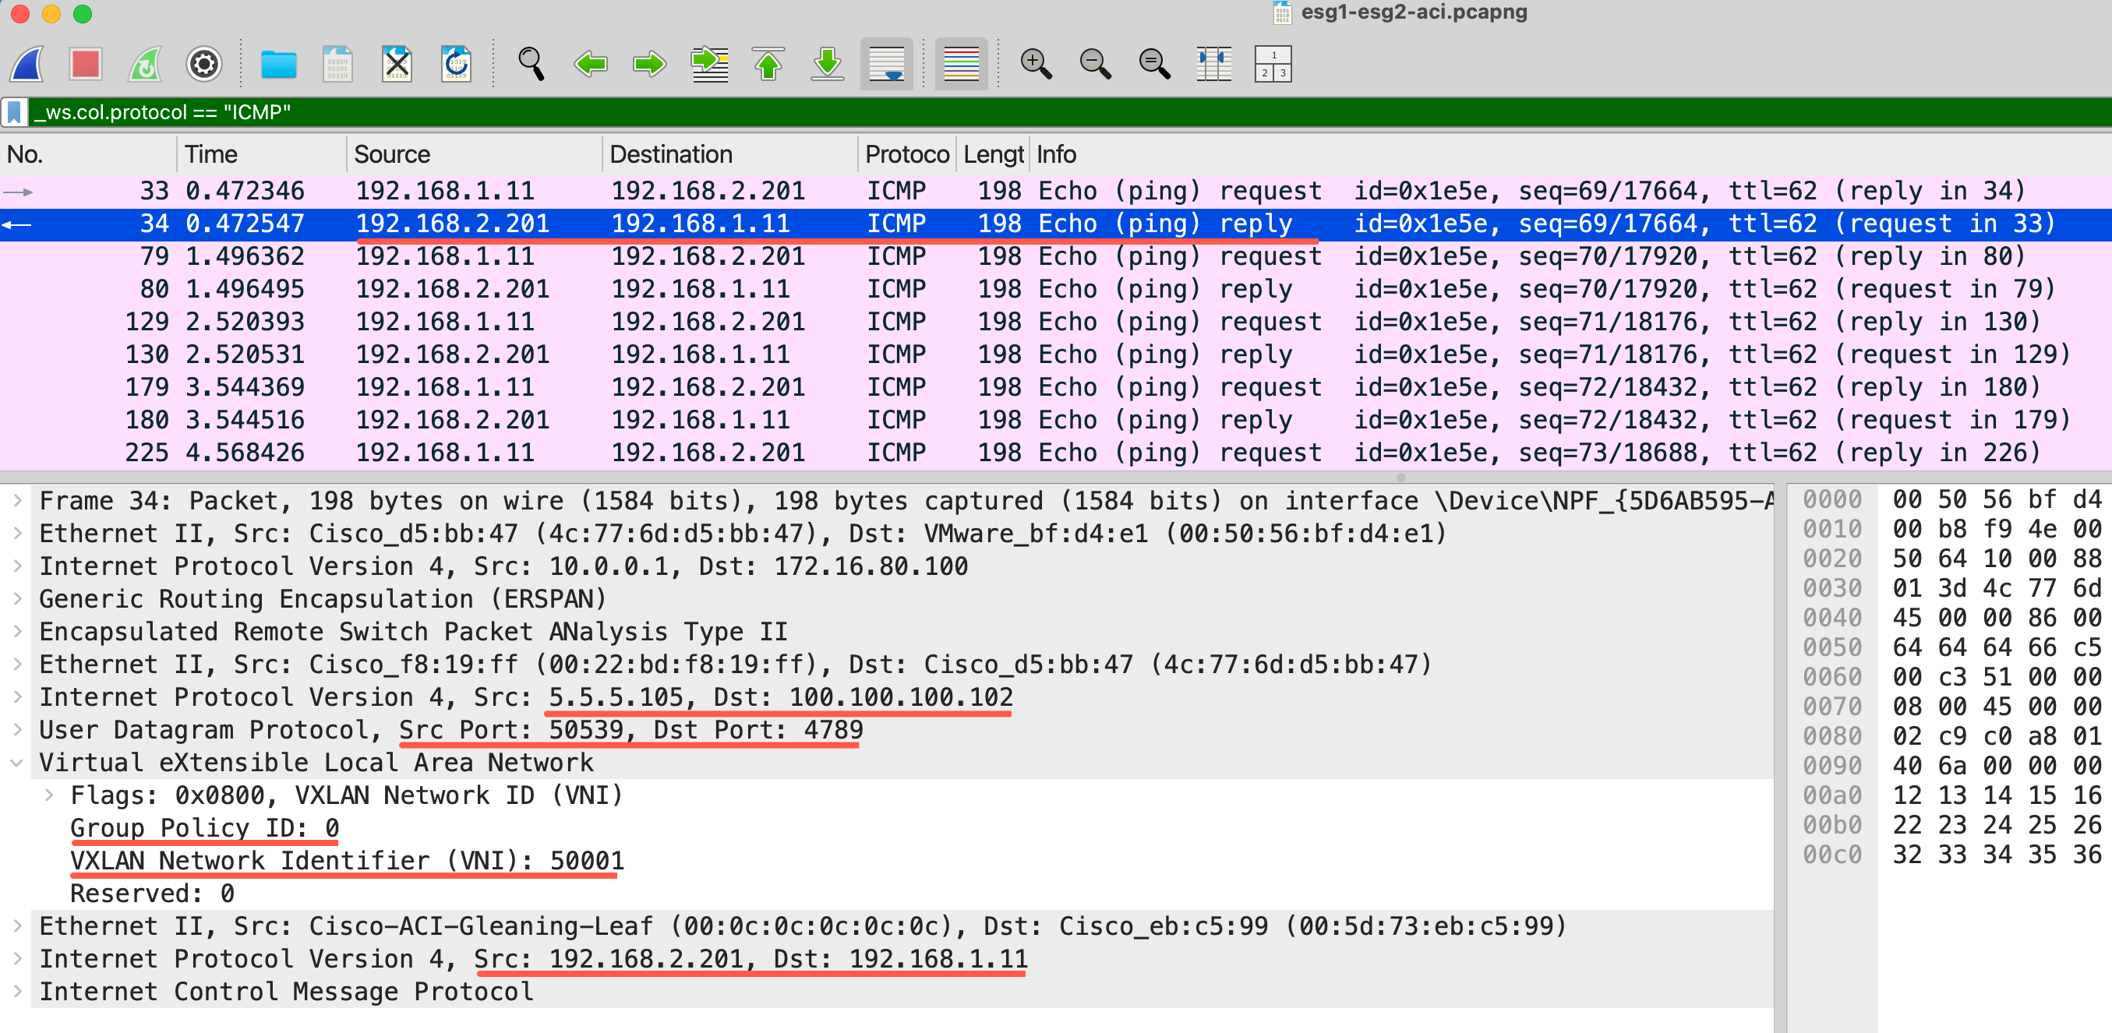Close this capture file

[x=397, y=64]
